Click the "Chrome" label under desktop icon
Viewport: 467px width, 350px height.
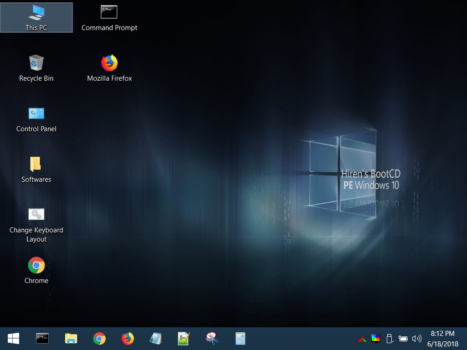[36, 281]
